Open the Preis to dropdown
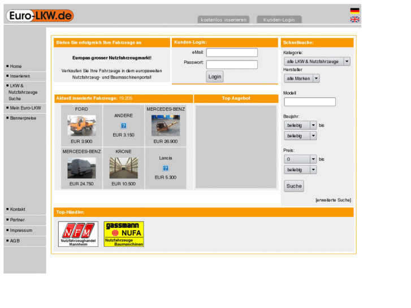 click(300, 170)
